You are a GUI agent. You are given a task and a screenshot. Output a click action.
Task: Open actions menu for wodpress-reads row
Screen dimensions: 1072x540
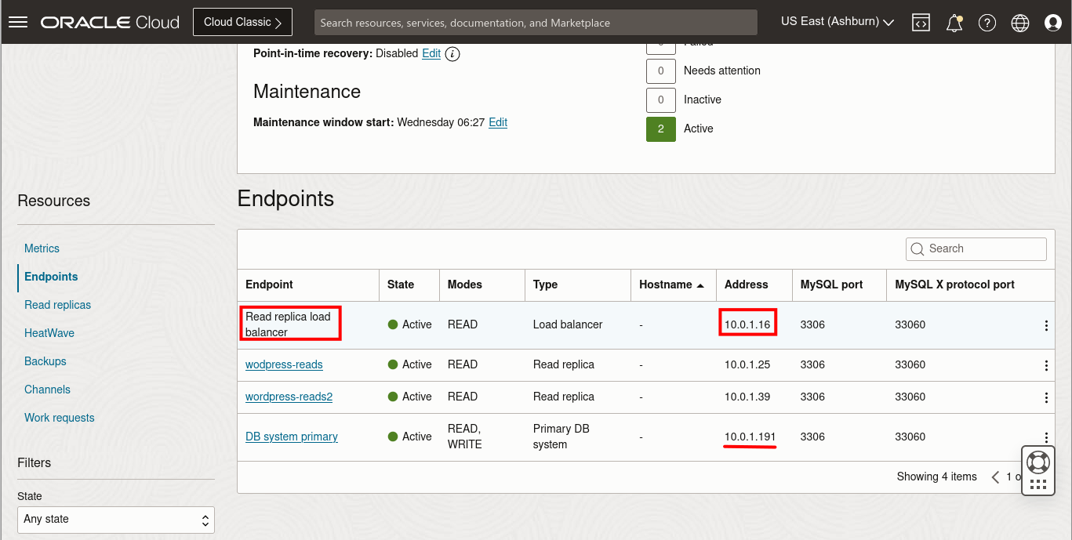1046,364
